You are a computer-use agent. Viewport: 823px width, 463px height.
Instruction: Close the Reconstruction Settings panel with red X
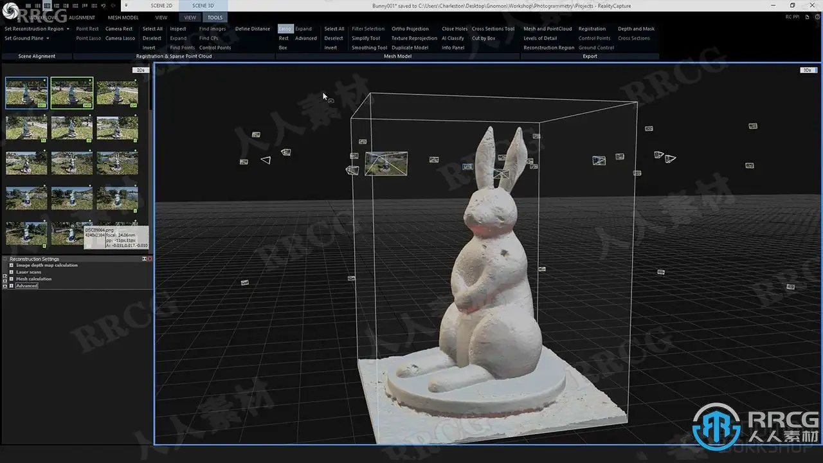tap(150, 259)
